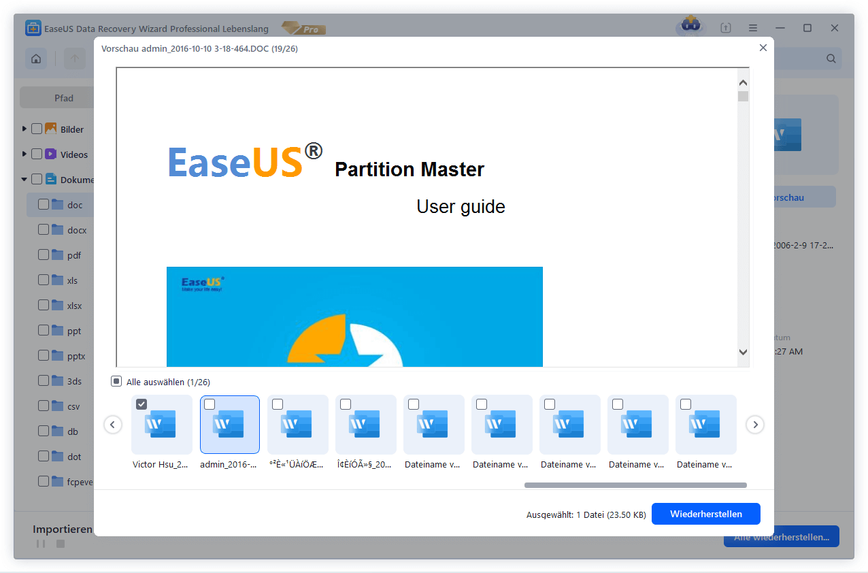This screenshot has height=573, width=868.
Task: Click the Wiederherstellen button
Action: [706, 514]
